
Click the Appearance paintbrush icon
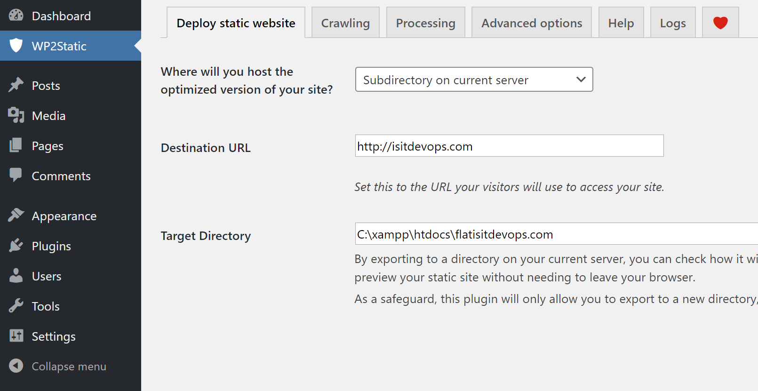[16, 215]
